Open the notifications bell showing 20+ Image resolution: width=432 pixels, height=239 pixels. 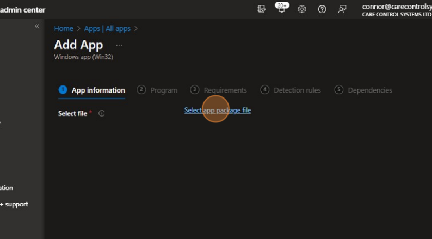281,9
